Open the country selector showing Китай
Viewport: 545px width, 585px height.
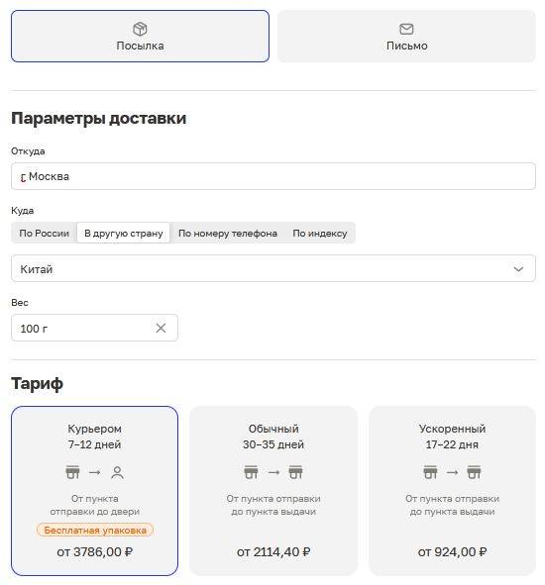click(x=273, y=268)
